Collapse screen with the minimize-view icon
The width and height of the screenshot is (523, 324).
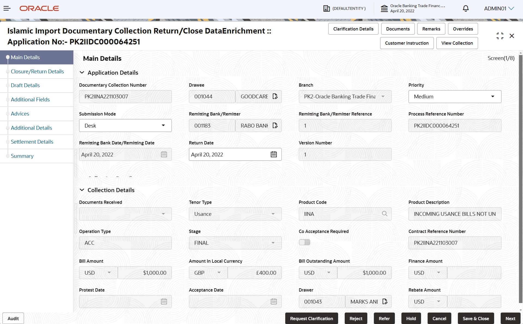tap(500, 36)
